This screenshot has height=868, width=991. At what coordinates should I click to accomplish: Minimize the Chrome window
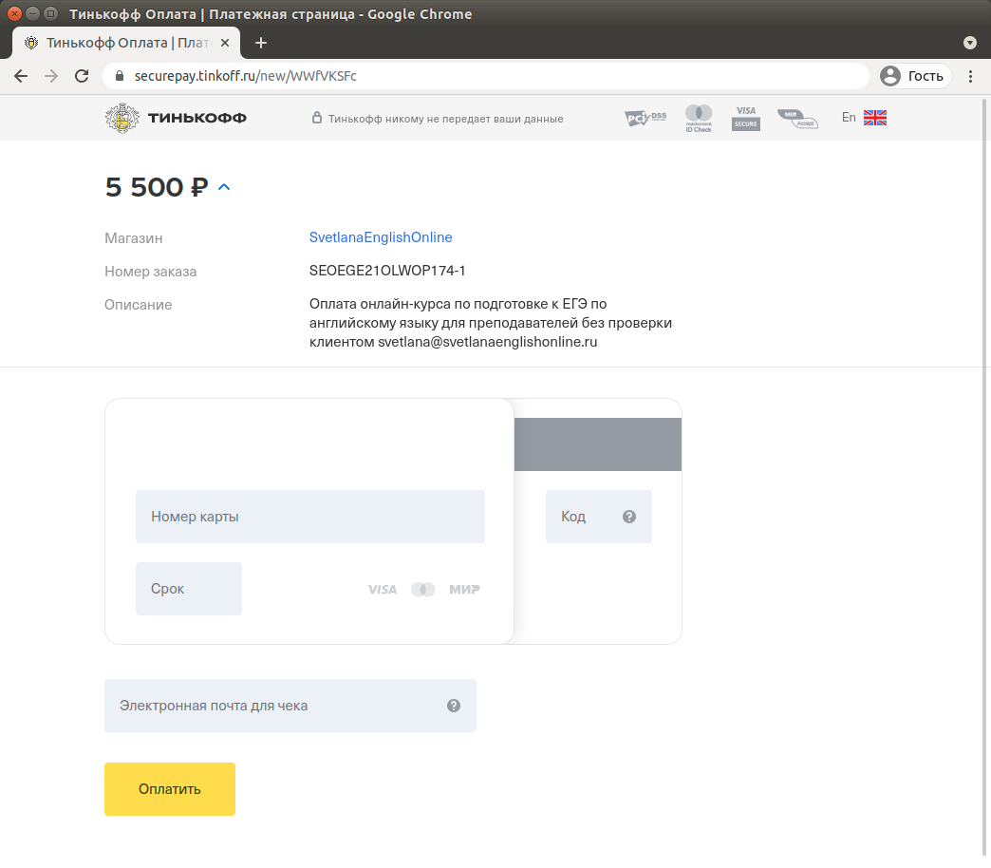coord(33,13)
